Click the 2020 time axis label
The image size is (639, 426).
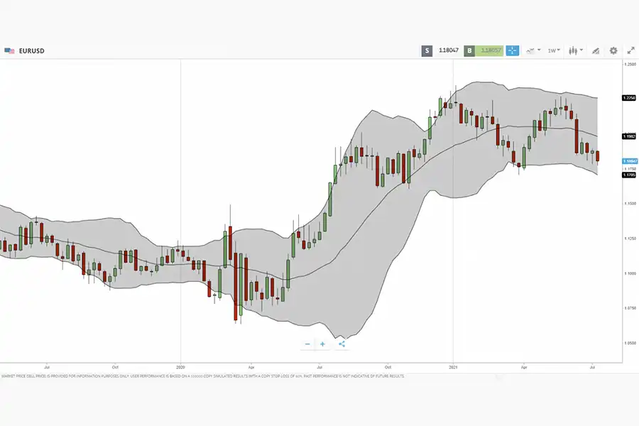point(180,367)
